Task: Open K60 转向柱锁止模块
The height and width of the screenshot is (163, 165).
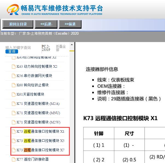Action: [x=33, y=85]
